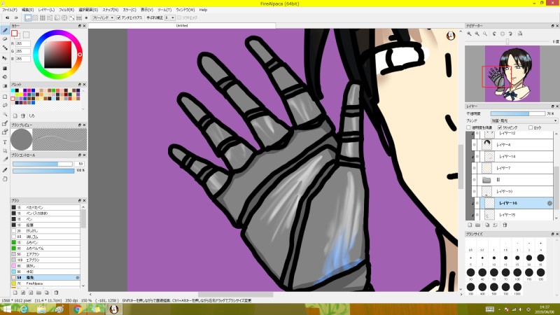Select the 水彩 brush
Screen dimensions: 560x315
[x=45, y=272]
